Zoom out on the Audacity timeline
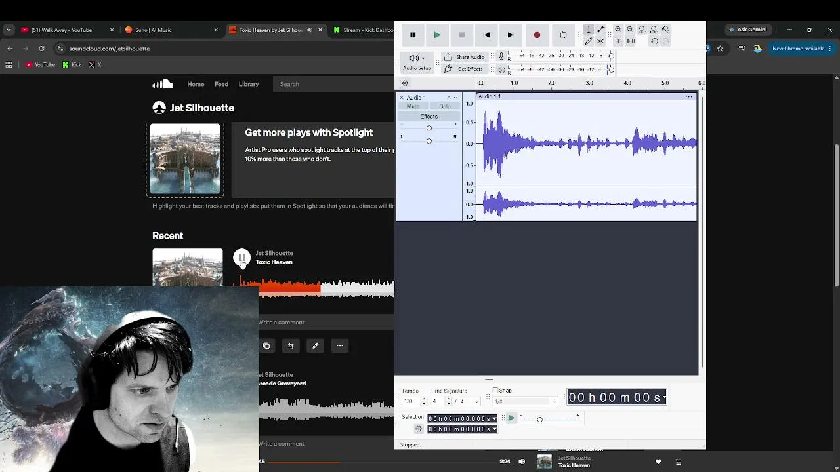Screen dimensions: 840x472 point(630,29)
